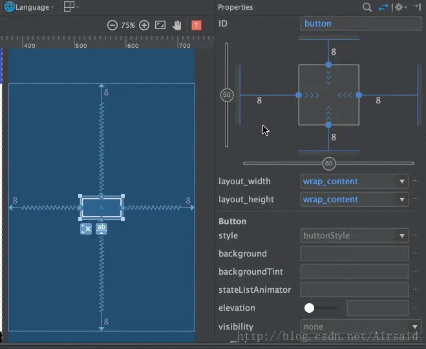This screenshot has width=426, height=349.
Task: Click the search icon in Properties panel
Action: (x=367, y=7)
